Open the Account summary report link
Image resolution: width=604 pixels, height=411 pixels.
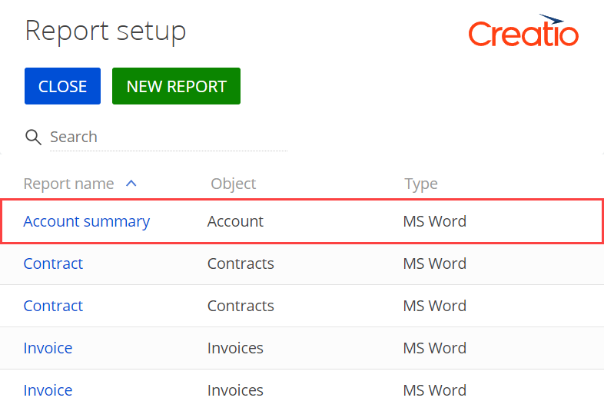click(87, 221)
